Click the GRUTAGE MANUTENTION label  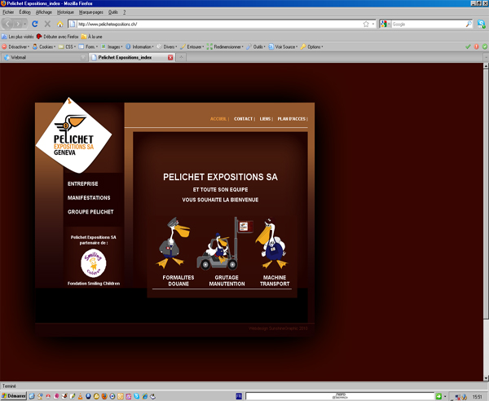pyautogui.click(x=227, y=280)
